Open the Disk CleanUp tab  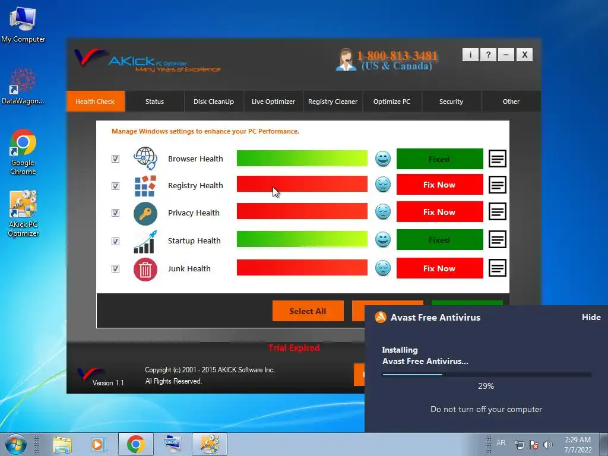(214, 101)
